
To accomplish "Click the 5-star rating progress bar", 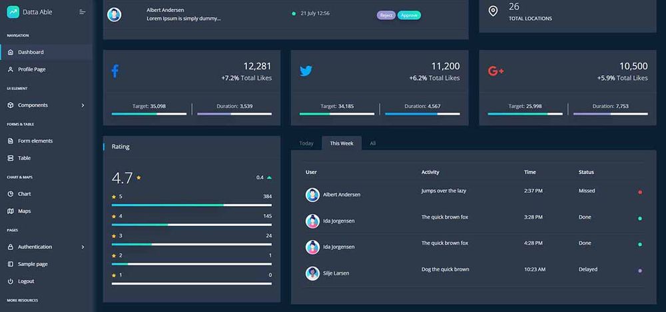I will 192,205.
